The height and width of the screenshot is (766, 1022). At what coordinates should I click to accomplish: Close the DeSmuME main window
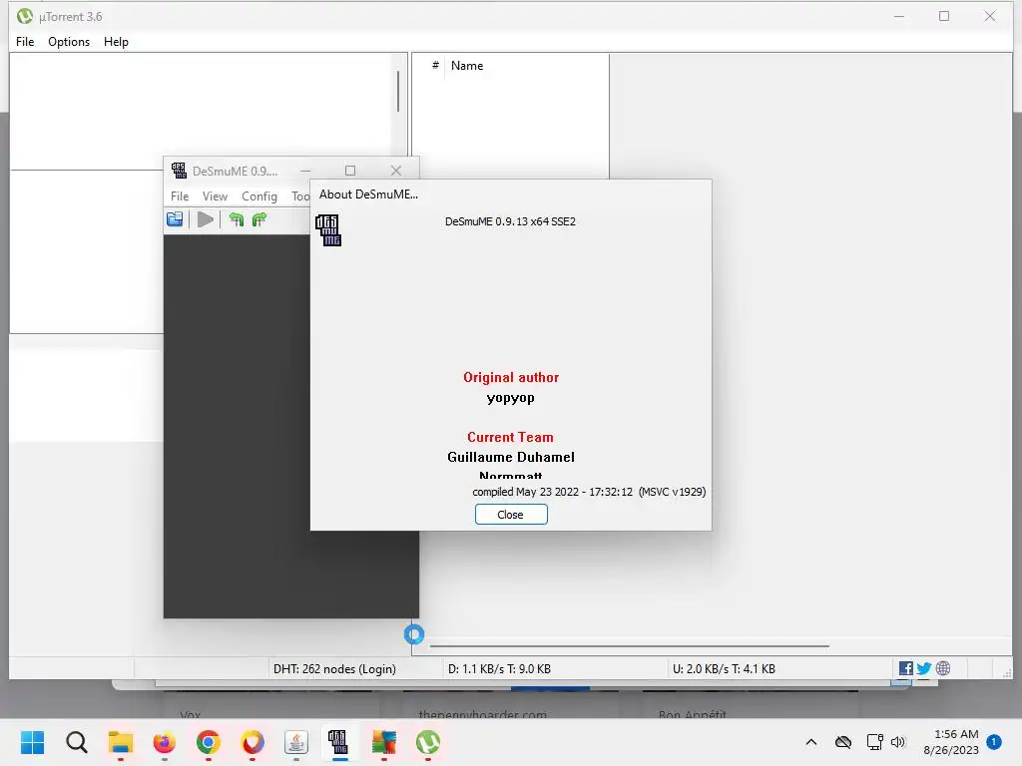pos(395,171)
